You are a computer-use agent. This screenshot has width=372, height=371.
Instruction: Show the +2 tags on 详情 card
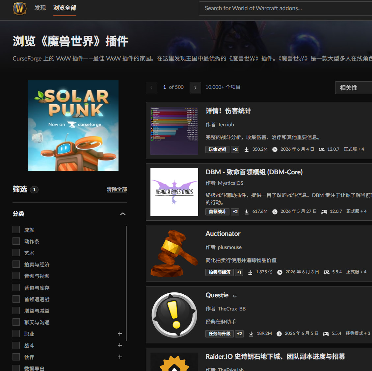pos(235,149)
